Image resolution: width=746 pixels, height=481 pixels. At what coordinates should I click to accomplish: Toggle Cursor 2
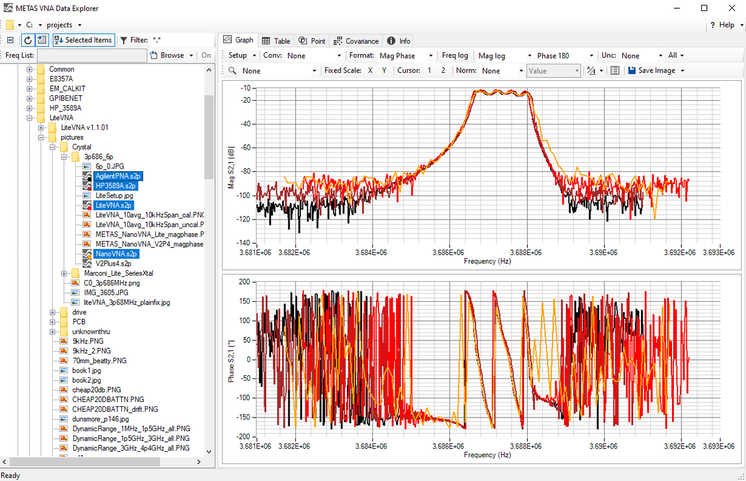443,70
